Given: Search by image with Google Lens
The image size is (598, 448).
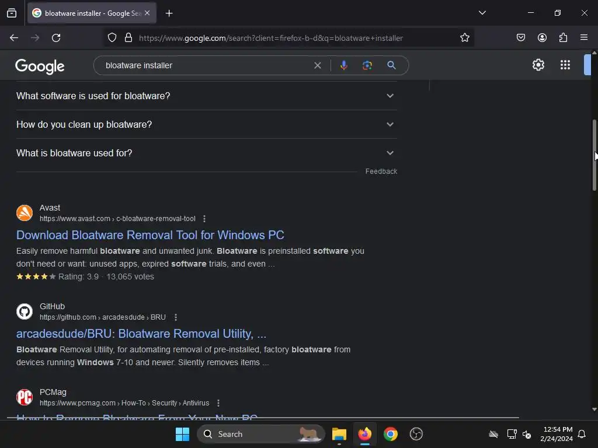Looking at the screenshot, I should 367,65.
